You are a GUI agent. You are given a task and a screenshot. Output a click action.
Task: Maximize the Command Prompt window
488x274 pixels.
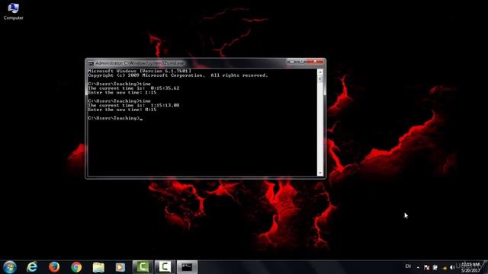point(302,62)
